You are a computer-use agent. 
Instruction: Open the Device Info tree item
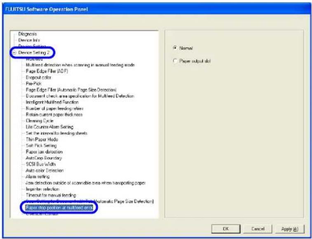pyautogui.click(x=29, y=40)
